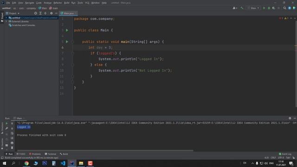297x167 pixels.
Task: Open the Edit menu
Action: [14, 3]
